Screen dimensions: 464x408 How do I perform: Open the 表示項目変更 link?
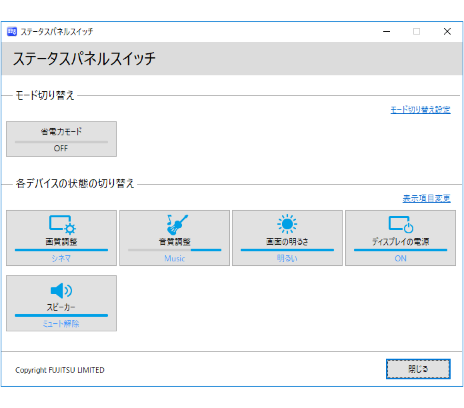426,198
